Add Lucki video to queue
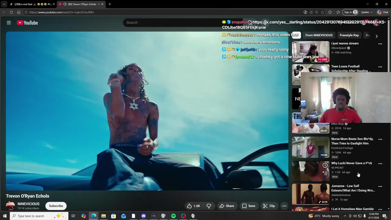391x220 pixels. pyautogui.click(x=325, y=173)
